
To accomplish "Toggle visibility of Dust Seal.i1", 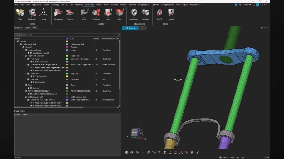I will click(x=31, y=82).
